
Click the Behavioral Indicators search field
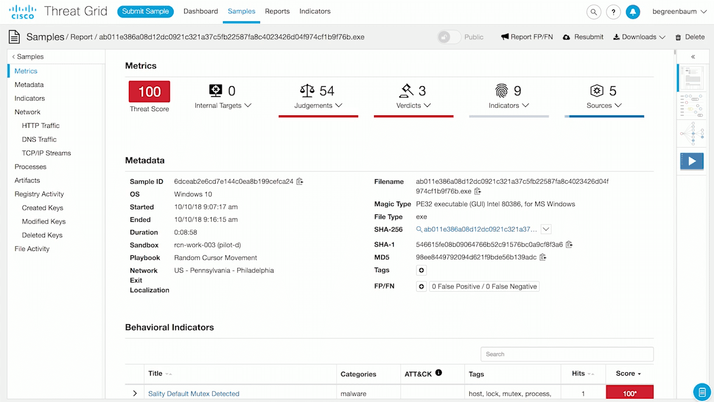pyautogui.click(x=567, y=354)
